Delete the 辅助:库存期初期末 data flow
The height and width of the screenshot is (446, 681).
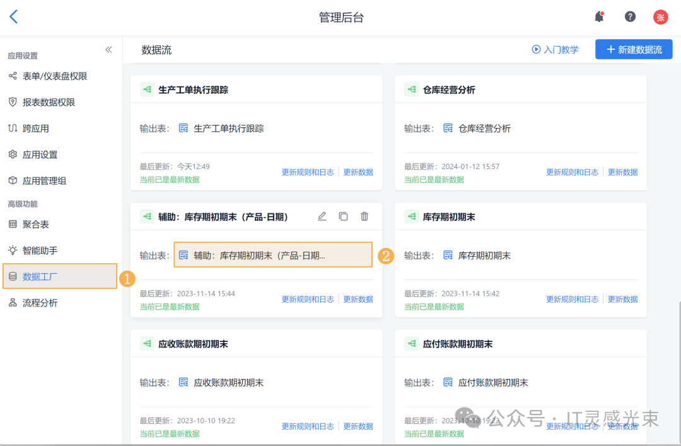(x=364, y=216)
